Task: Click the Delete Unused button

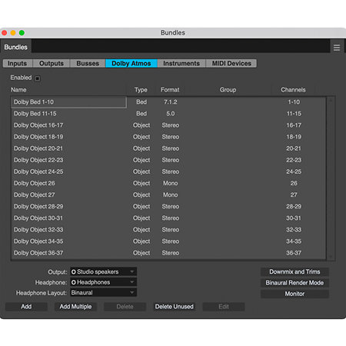Action: (x=175, y=307)
